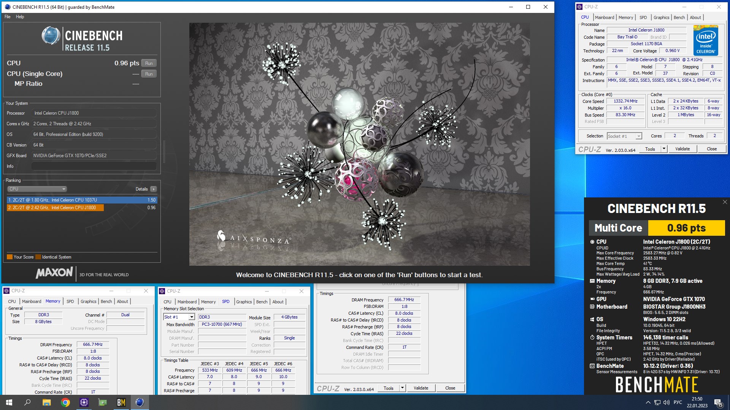This screenshot has width=730, height=410.
Task: Click Tools button in bottom CPU-Z window
Action: 389,388
